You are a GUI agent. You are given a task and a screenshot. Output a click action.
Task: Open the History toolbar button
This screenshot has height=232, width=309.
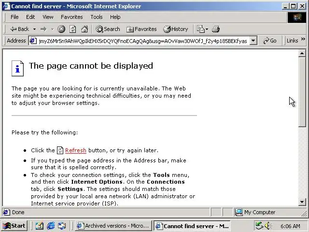(176, 29)
